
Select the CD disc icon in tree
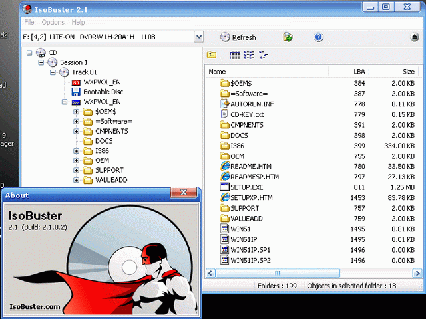(41, 53)
